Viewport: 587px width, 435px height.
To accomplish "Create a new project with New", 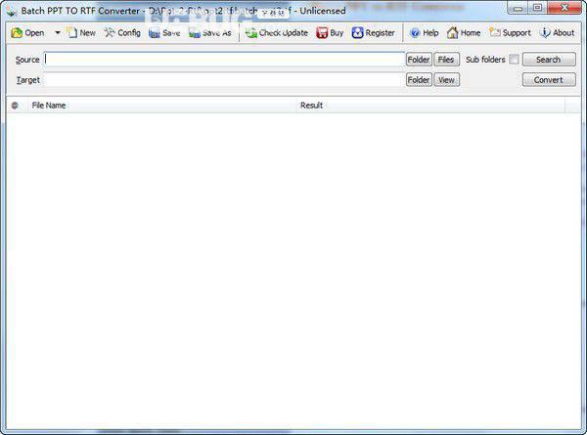I will (x=81, y=33).
